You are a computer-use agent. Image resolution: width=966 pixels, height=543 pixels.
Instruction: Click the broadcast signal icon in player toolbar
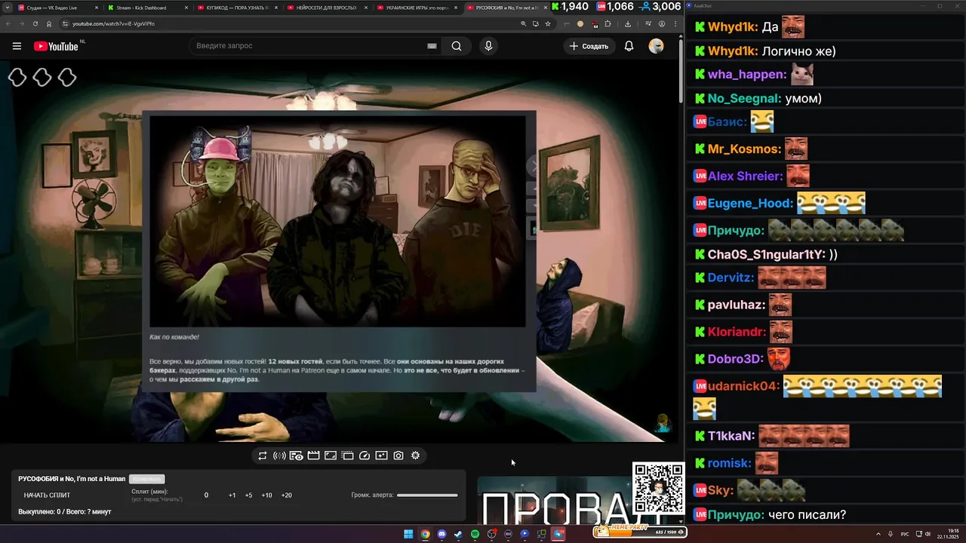(279, 456)
